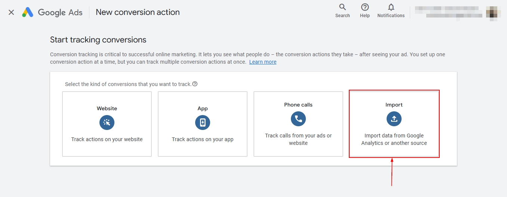Image resolution: width=507 pixels, height=197 pixels.
Task: Open the Help question mark icon in header
Action: (365, 7)
